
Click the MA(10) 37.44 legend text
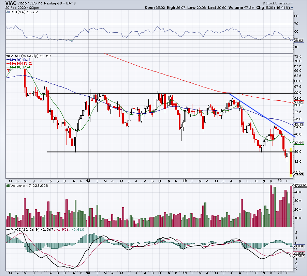(20, 67)
